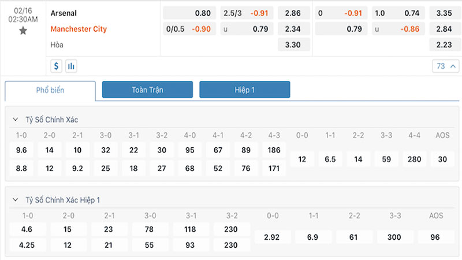The width and height of the screenshot is (462, 260).
Task: Pick first-half score 3-0 at 55
Action: (150, 245)
